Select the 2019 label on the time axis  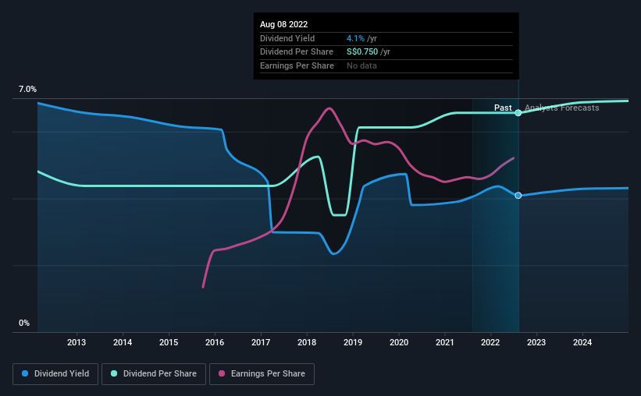(x=353, y=342)
